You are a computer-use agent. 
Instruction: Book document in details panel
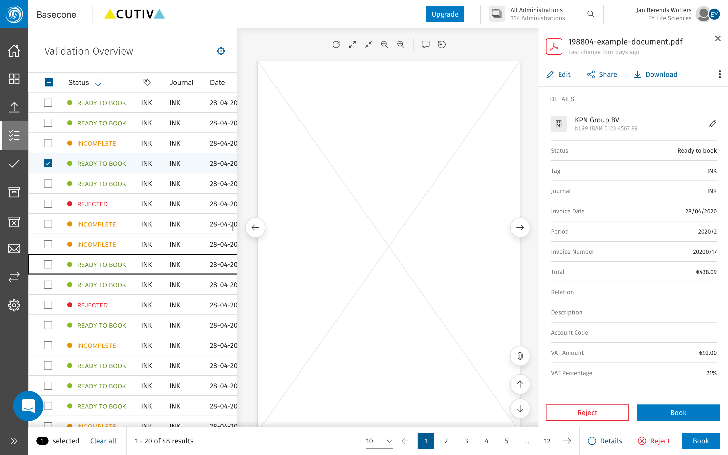click(678, 412)
